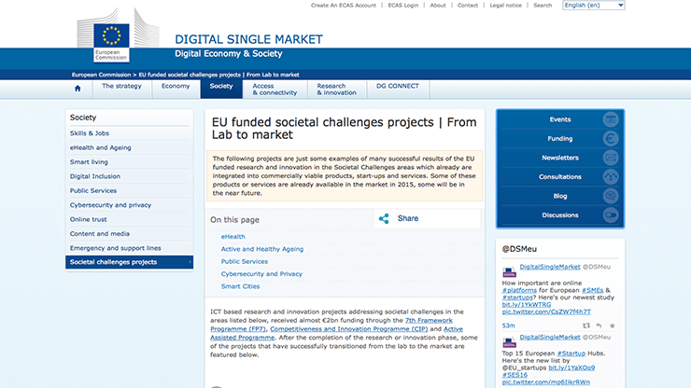The width and height of the screenshot is (691, 388).
Task: Favorite the 53m tweet with star
Action: [613, 326]
